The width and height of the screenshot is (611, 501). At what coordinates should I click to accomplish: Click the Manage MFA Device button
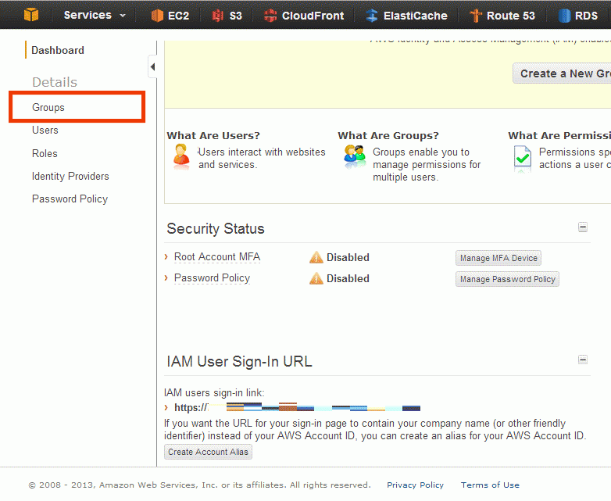click(498, 258)
